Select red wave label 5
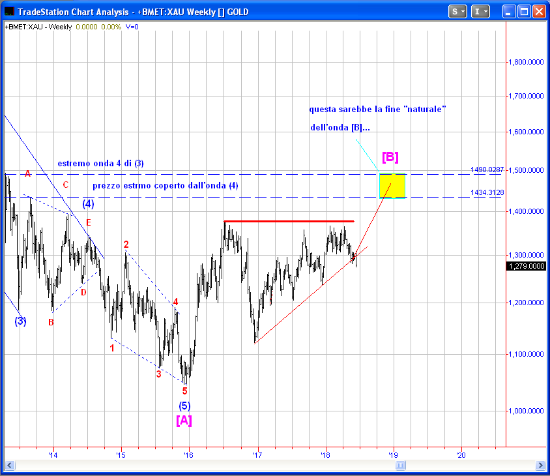 pyautogui.click(x=184, y=391)
